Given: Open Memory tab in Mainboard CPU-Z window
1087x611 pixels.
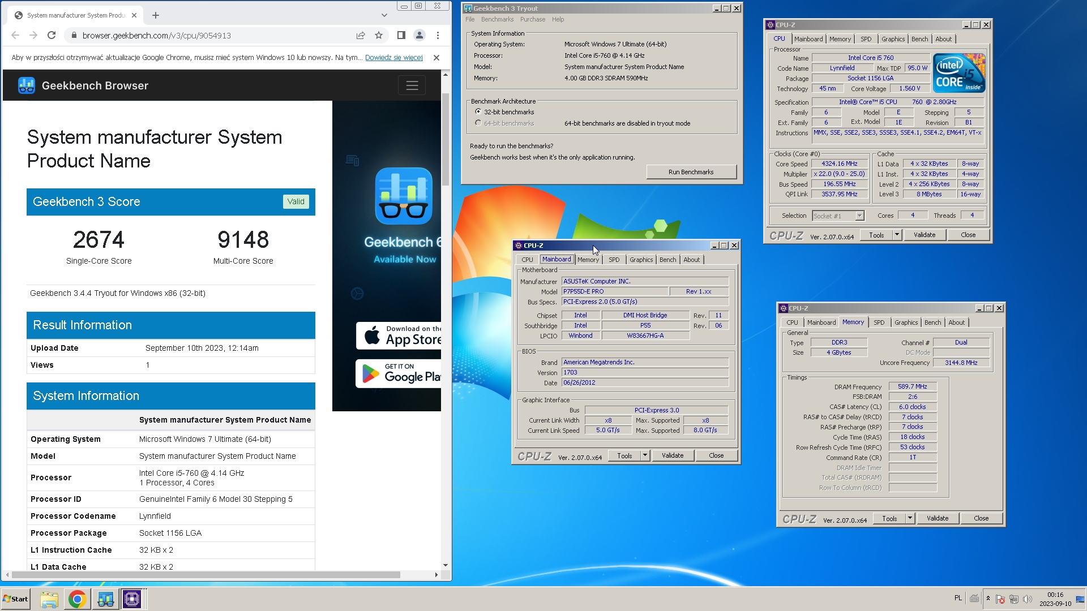Looking at the screenshot, I should [588, 260].
